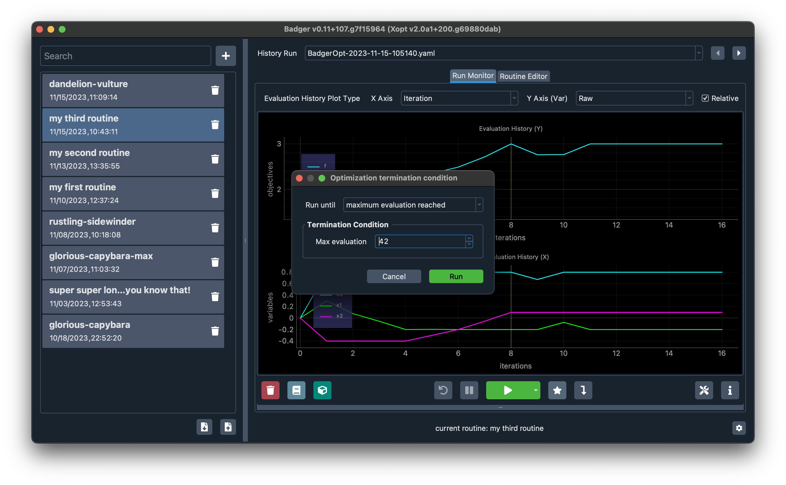The width and height of the screenshot is (786, 485).
Task: Select Run until dropdown option
Action: pos(413,205)
